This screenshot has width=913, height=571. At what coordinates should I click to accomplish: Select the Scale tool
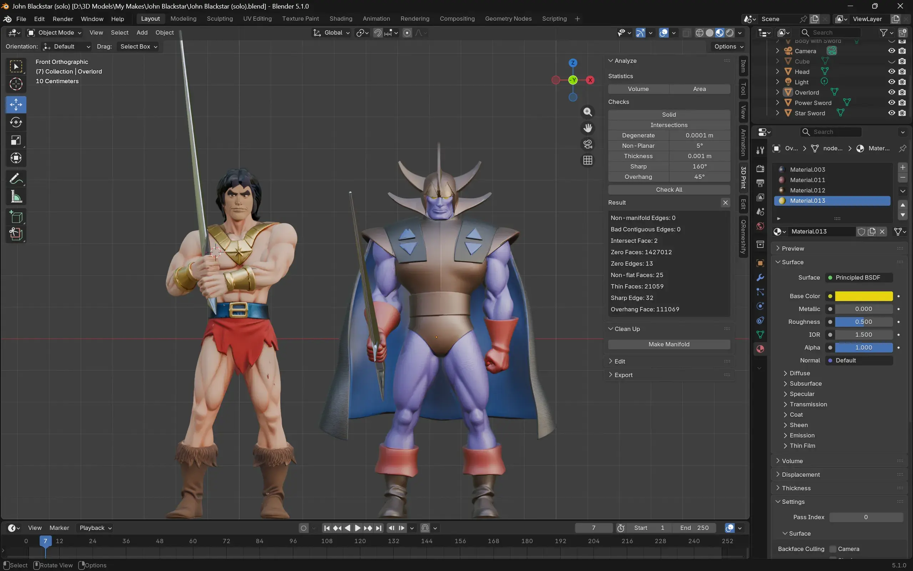pos(16,140)
